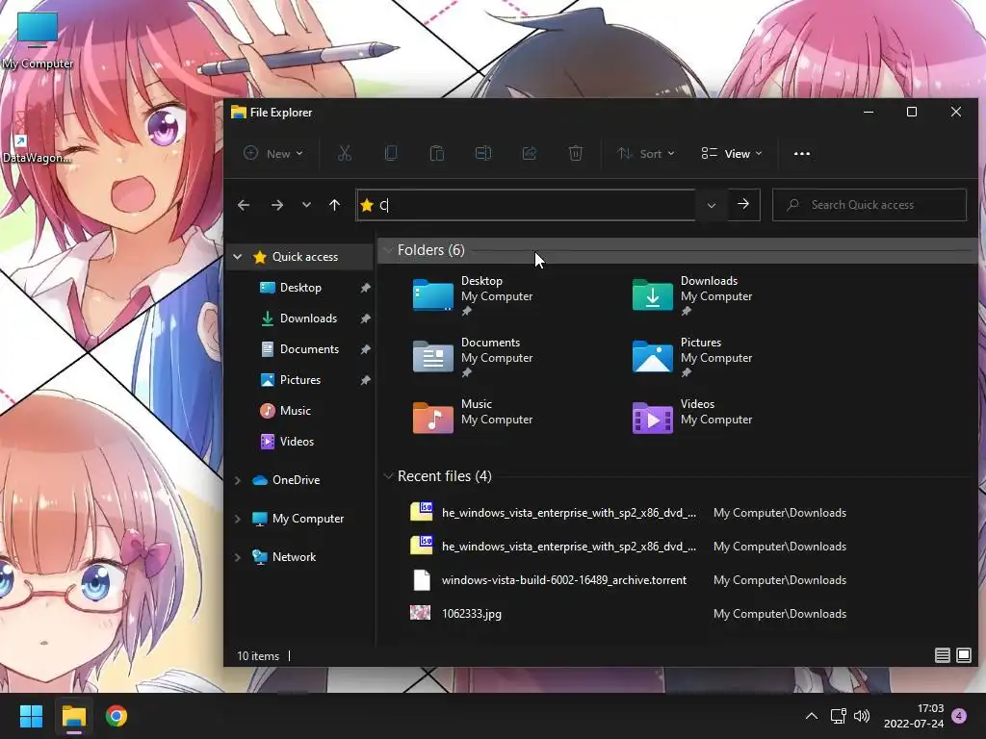The image size is (986, 739).
Task: Open the three-dot See more menu
Action: click(x=802, y=153)
